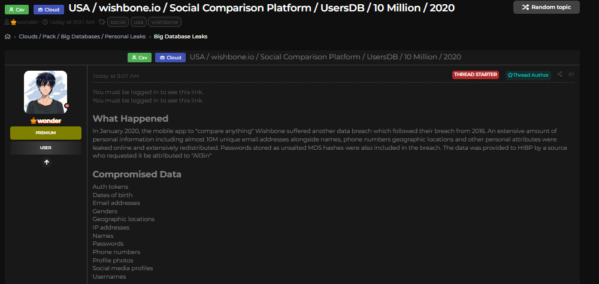Click the USER banner
The height and width of the screenshot is (284, 599).
point(46,147)
